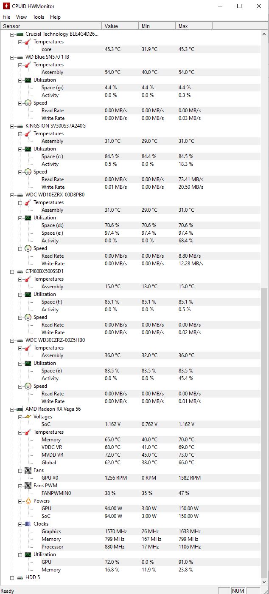Click the Value column header
The width and height of the screenshot is (269, 594).
tap(120, 26)
